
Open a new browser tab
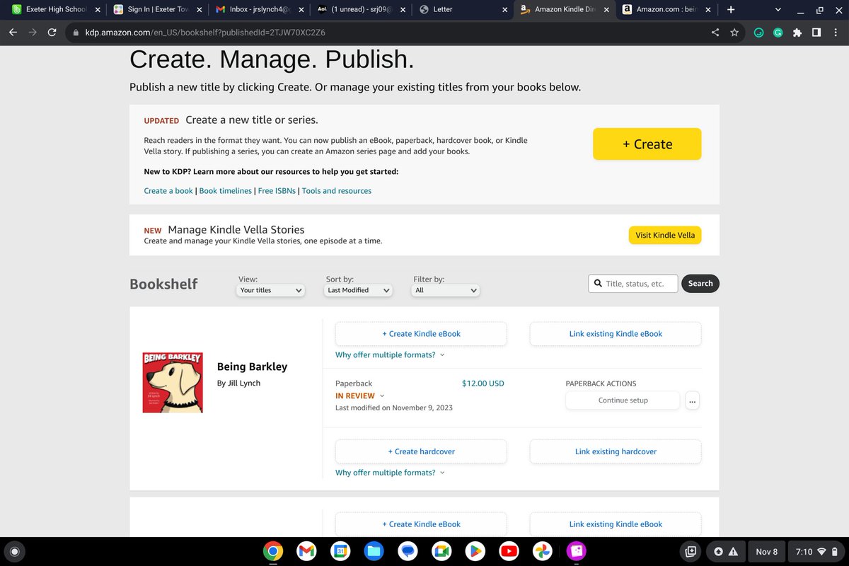tap(730, 10)
